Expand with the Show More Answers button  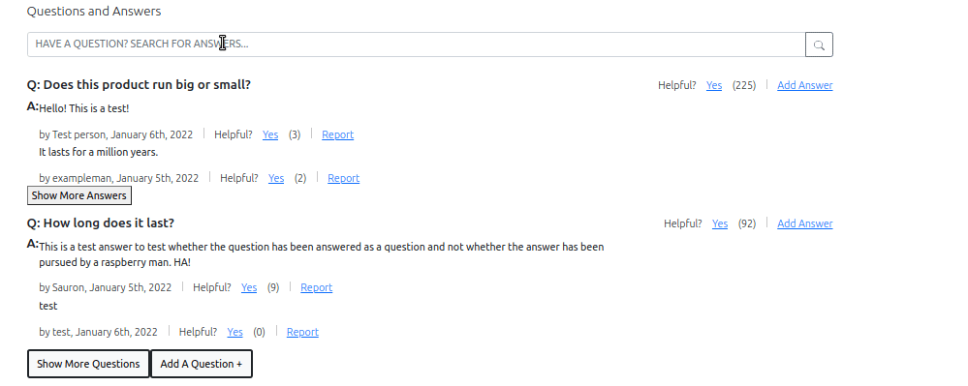pos(79,195)
